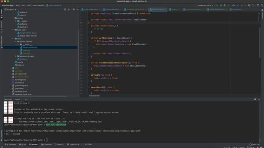This screenshot has width=264, height=148.
Task: Click the rollback (undo arrow) toolbar icon
Action: [253, 5]
